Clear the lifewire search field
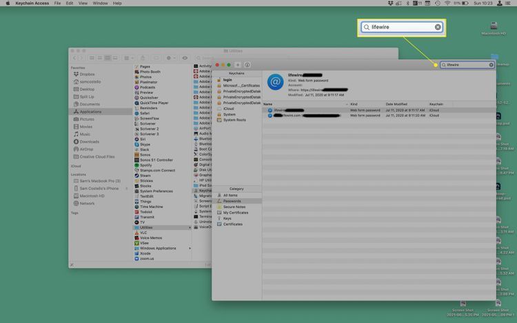The image size is (517, 323). (491, 65)
